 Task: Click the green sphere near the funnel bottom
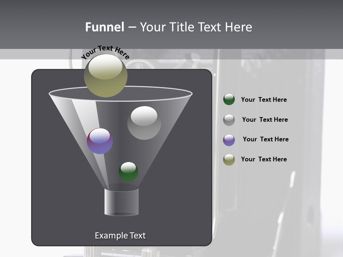[x=128, y=171]
